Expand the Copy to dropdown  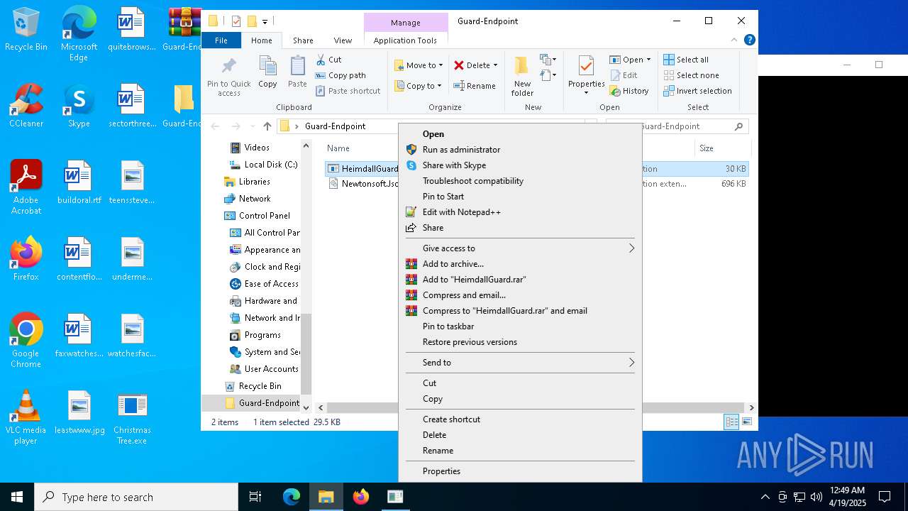click(x=439, y=86)
